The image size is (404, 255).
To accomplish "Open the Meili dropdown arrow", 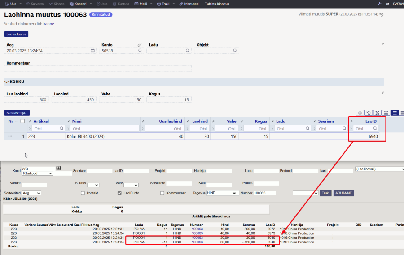I will click(151, 4).
